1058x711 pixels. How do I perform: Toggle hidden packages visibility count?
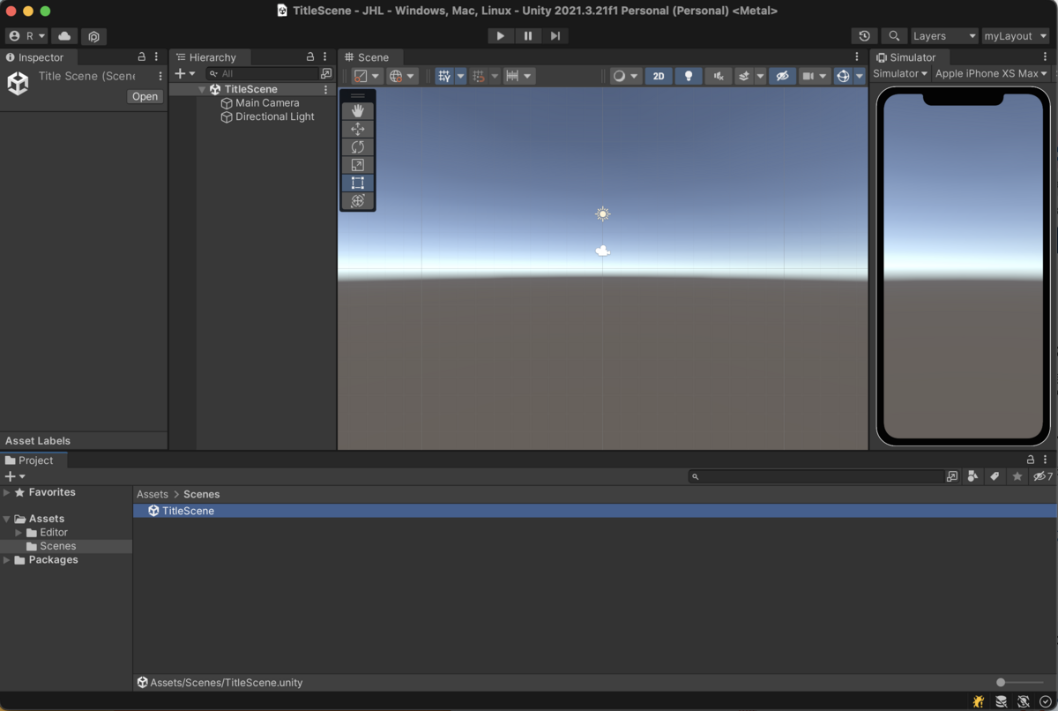1043,476
